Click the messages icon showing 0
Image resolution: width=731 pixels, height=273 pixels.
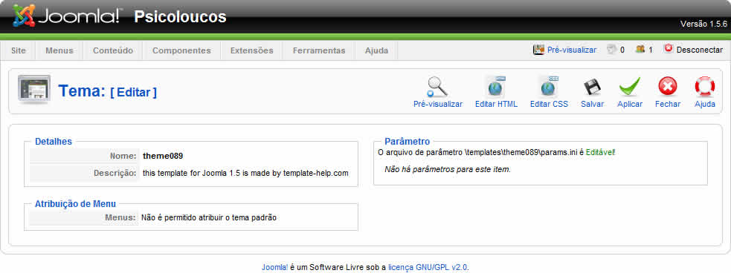coord(612,49)
